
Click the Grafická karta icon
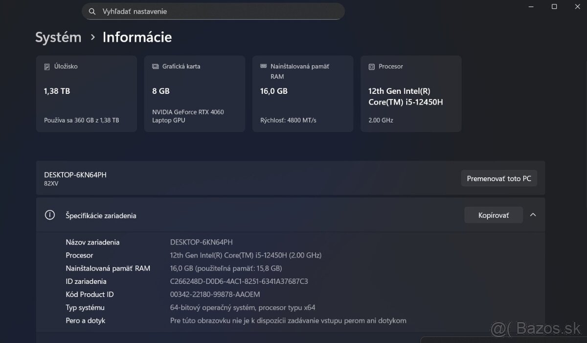(156, 66)
